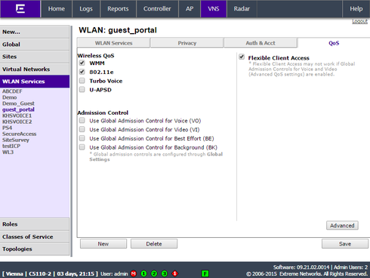Viewport: 370px width, 278px height.
Task: Expand the Roles sidebar section
Action: pos(35,224)
